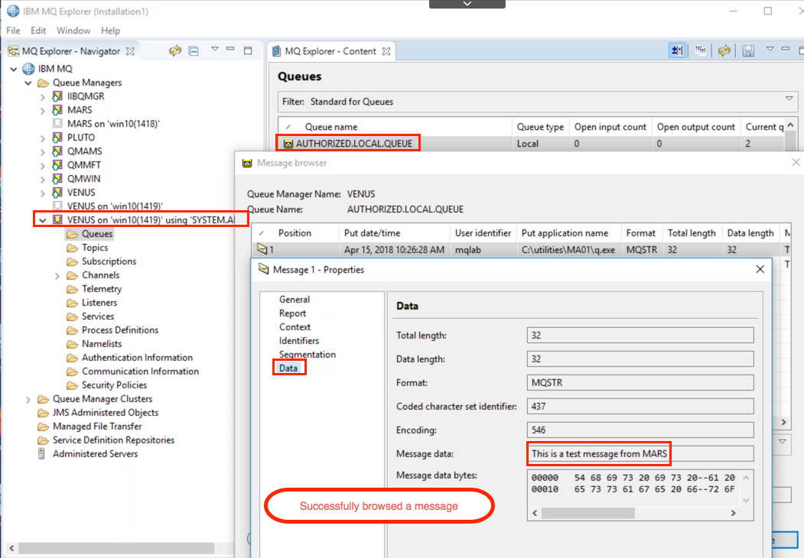Open the Namelists folder
Image resolution: width=804 pixels, height=558 pixels.
(x=102, y=344)
